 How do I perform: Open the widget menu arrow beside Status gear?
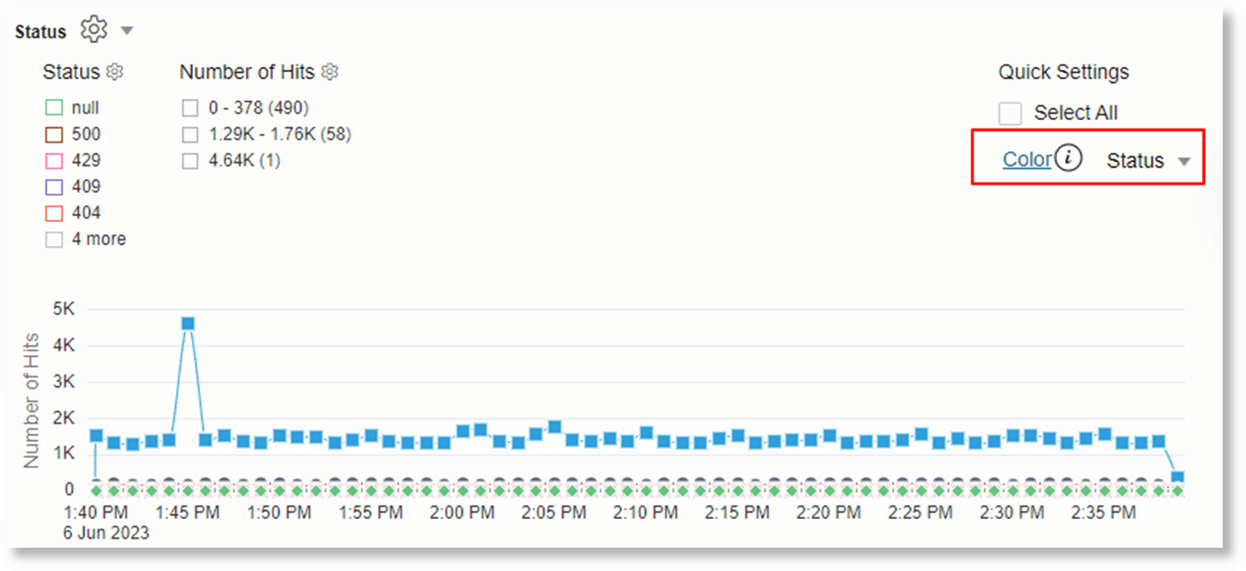pos(127,29)
